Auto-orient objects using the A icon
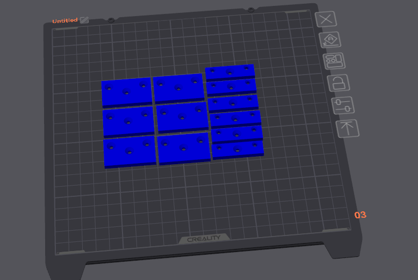Image resolution: width=418 pixels, height=280 pixels. (x=330, y=40)
